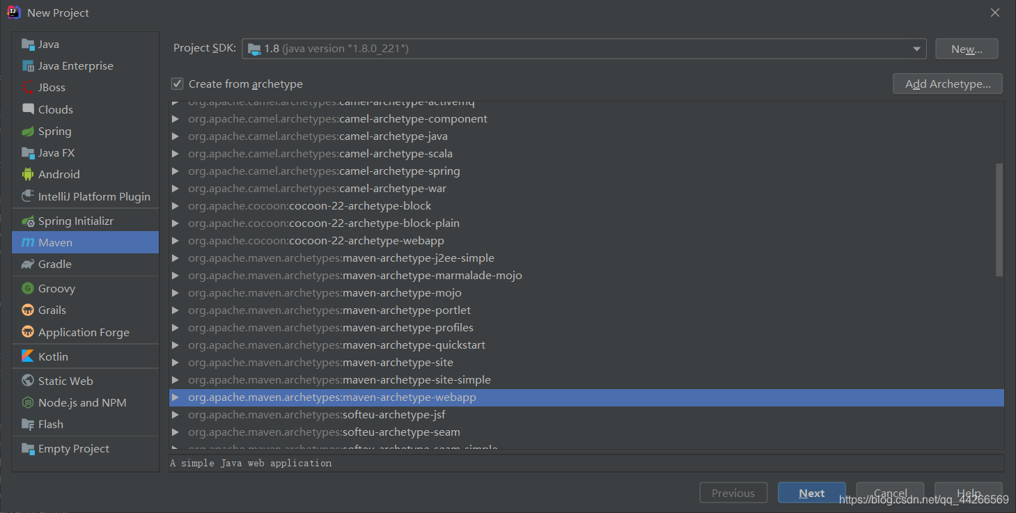Click the Gradle elephant icon

(28, 264)
